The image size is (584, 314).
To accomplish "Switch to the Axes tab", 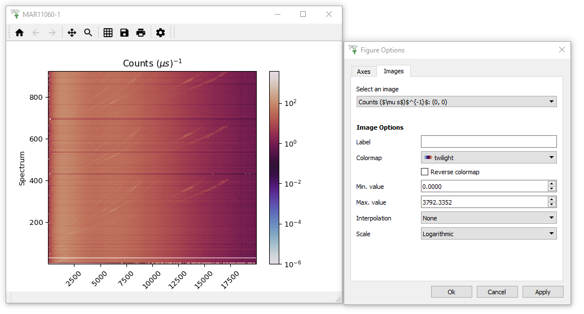I will pos(363,72).
